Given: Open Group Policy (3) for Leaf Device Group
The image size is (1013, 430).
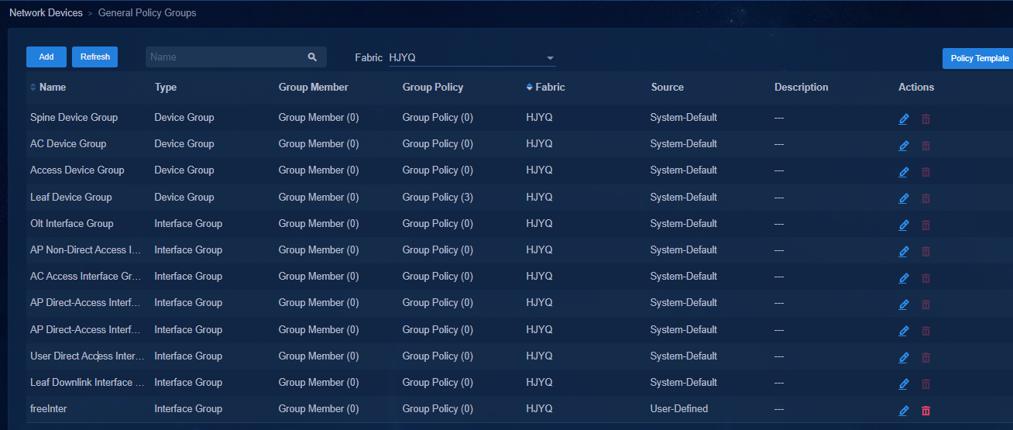Looking at the screenshot, I should (x=438, y=197).
